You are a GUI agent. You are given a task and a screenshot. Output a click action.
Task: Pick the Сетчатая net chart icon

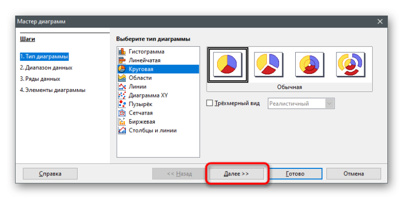point(122,113)
